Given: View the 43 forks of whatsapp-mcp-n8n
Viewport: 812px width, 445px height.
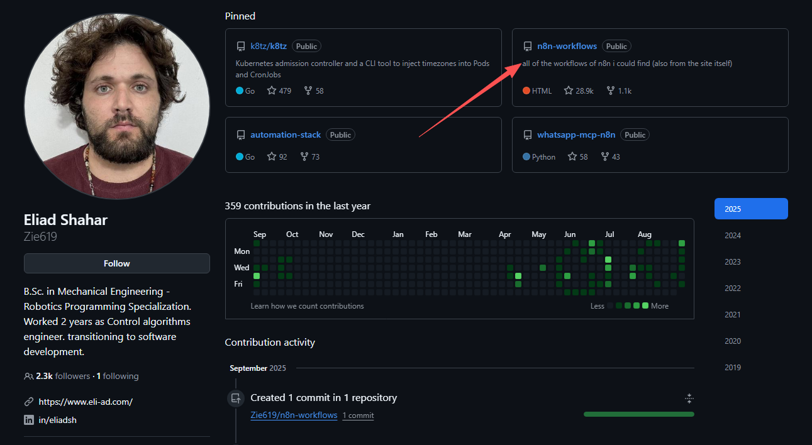Looking at the screenshot, I should pyautogui.click(x=610, y=157).
